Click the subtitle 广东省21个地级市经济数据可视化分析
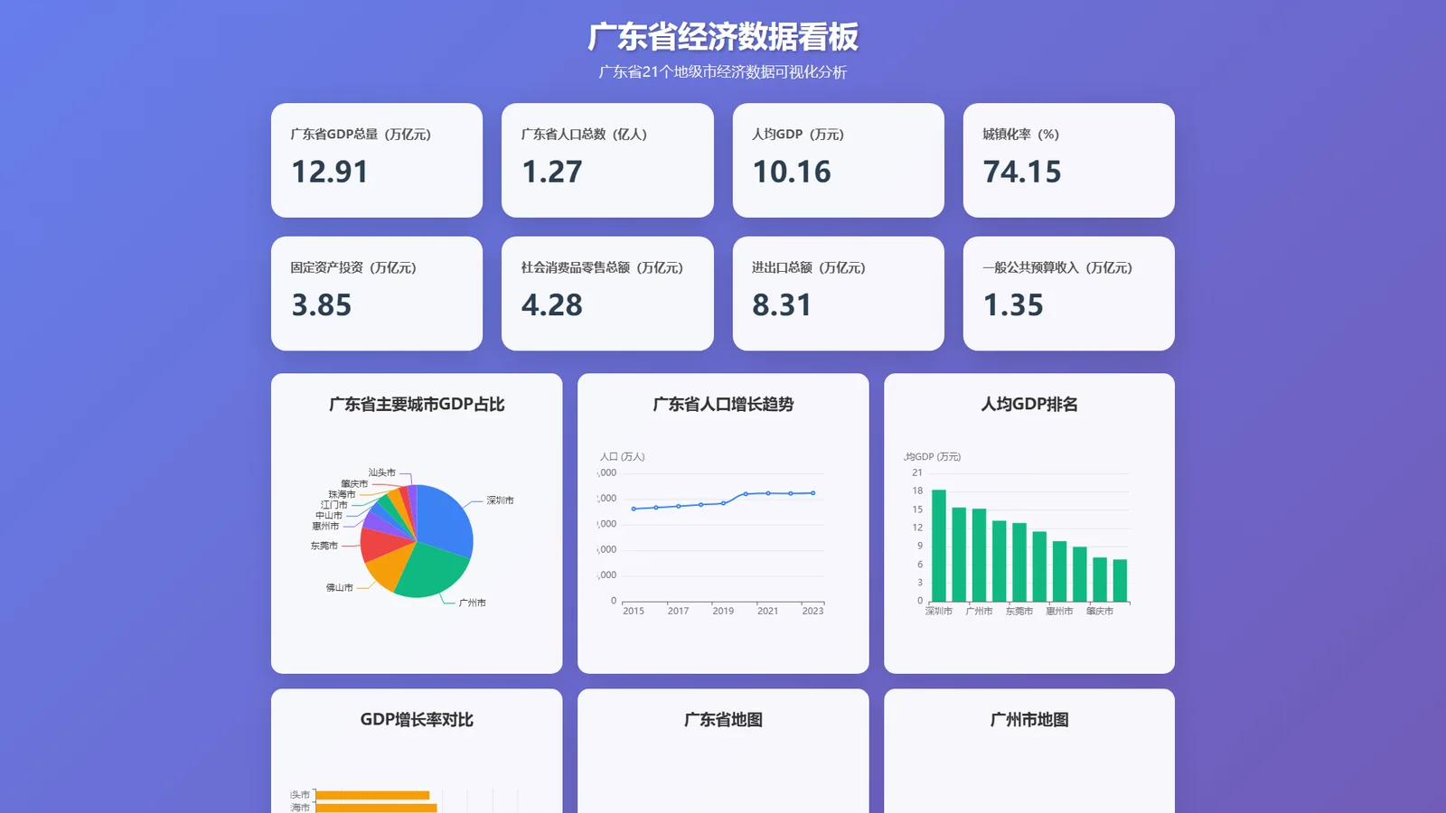 (723, 72)
